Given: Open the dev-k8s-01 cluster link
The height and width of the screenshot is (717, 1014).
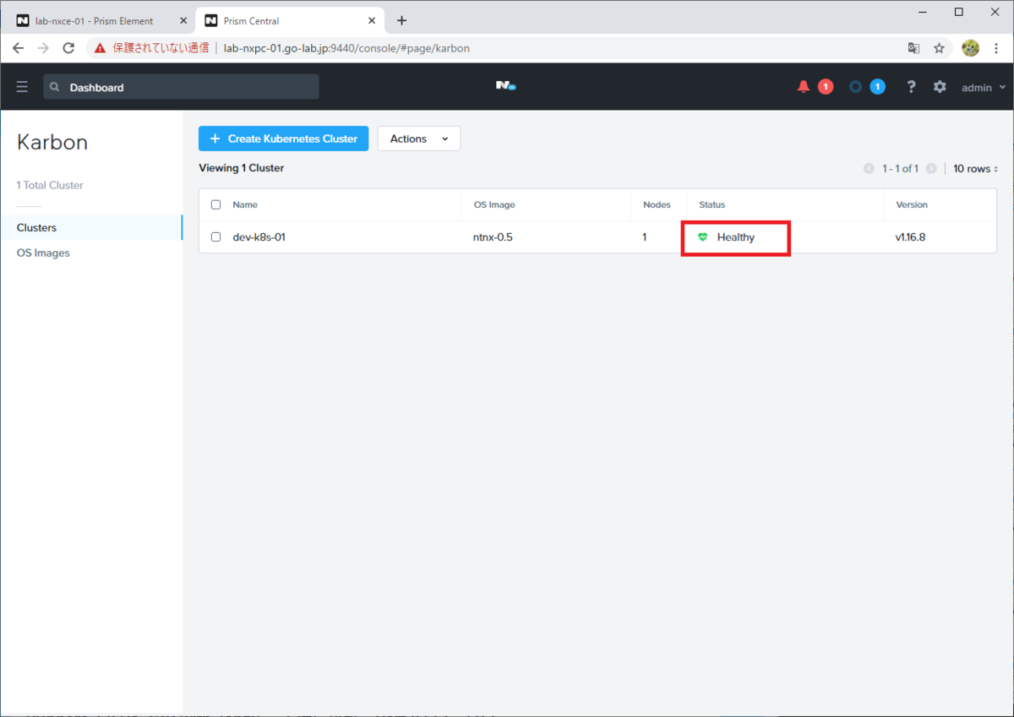Looking at the screenshot, I should tap(259, 237).
